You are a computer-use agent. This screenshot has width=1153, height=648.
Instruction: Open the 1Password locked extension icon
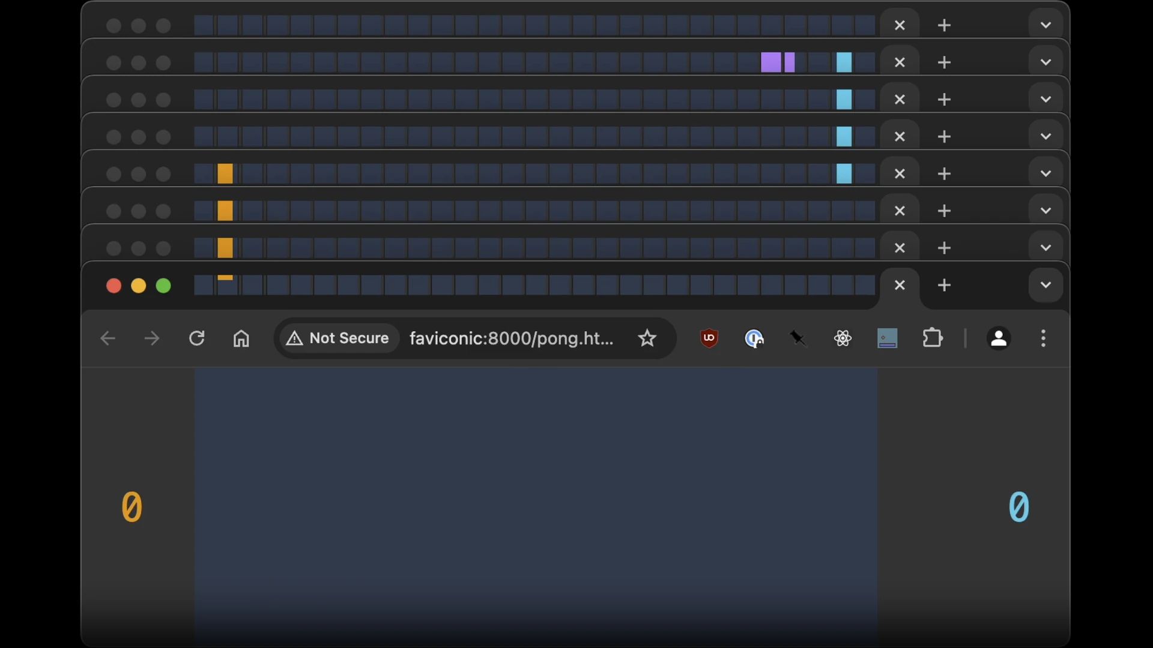point(754,338)
